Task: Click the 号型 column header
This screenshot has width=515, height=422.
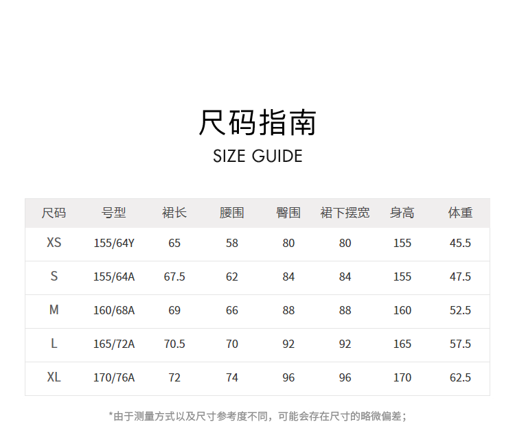Action: [114, 213]
